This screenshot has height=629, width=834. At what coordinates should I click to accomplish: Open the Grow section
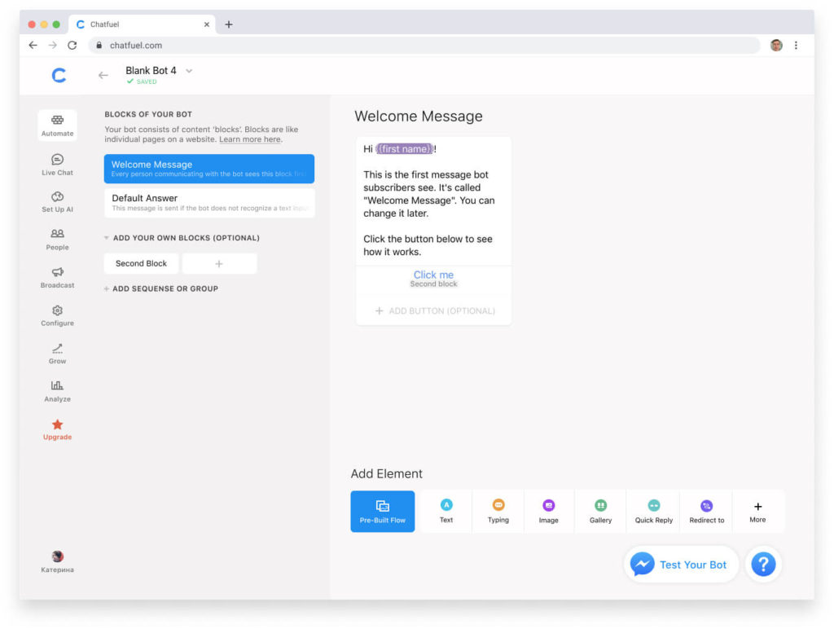[x=58, y=354]
